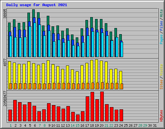
Task: Click the yellow visits bar for day 1
Action: pyautogui.click(x=9, y=72)
